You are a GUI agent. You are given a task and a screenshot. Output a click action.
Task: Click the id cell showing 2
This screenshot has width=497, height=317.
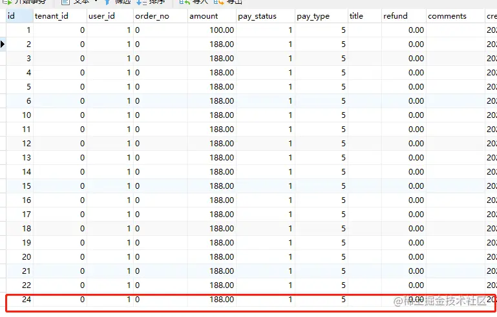pyautogui.click(x=19, y=44)
